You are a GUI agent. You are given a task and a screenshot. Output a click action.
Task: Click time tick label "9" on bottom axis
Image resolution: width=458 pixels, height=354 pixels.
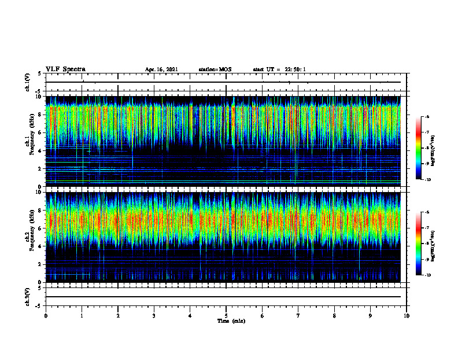click(370, 316)
